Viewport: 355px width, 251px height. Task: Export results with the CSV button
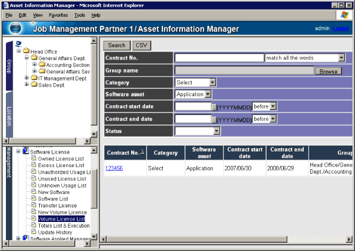pyautogui.click(x=142, y=46)
